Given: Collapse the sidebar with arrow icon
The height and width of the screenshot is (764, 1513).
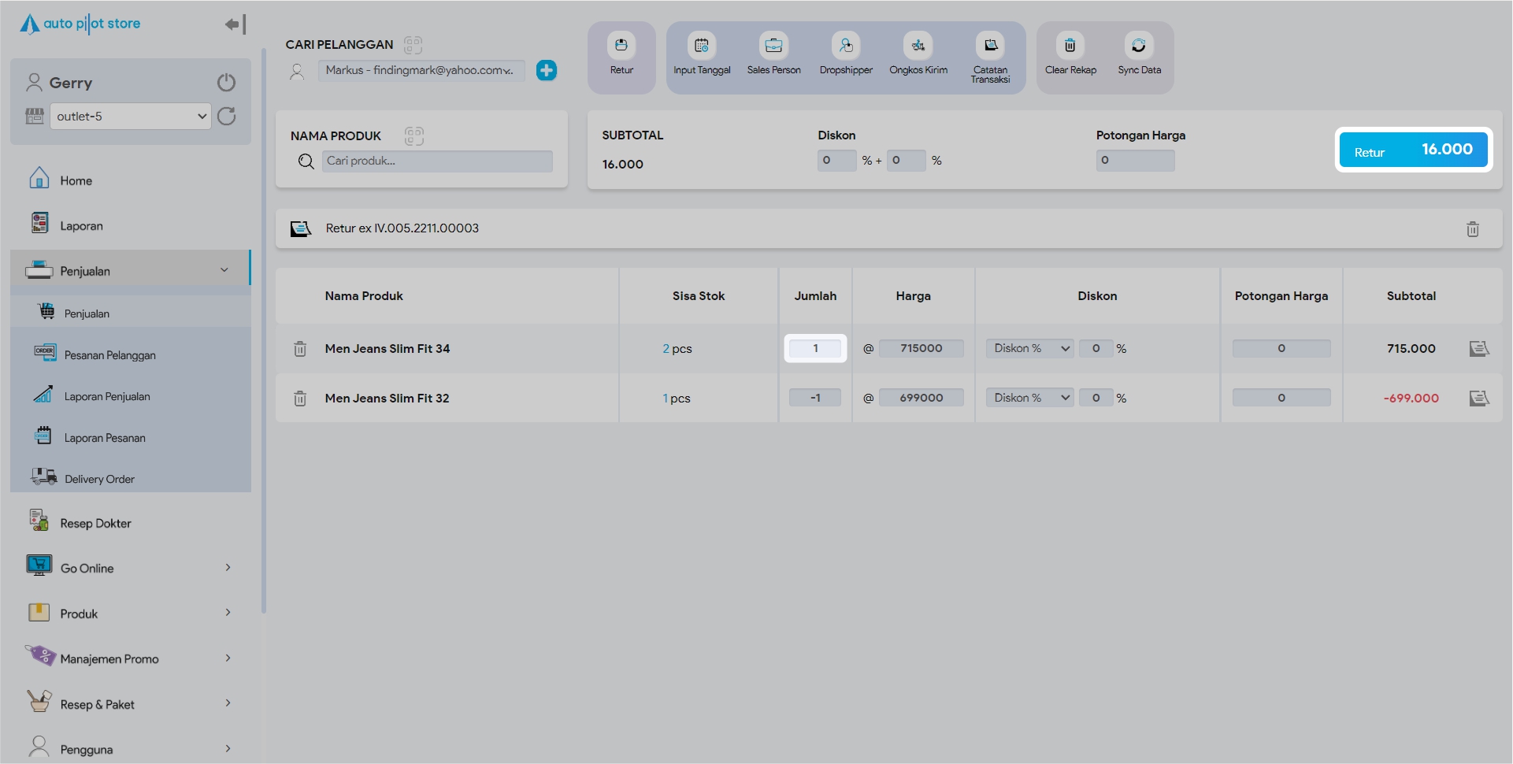Looking at the screenshot, I should (x=235, y=24).
